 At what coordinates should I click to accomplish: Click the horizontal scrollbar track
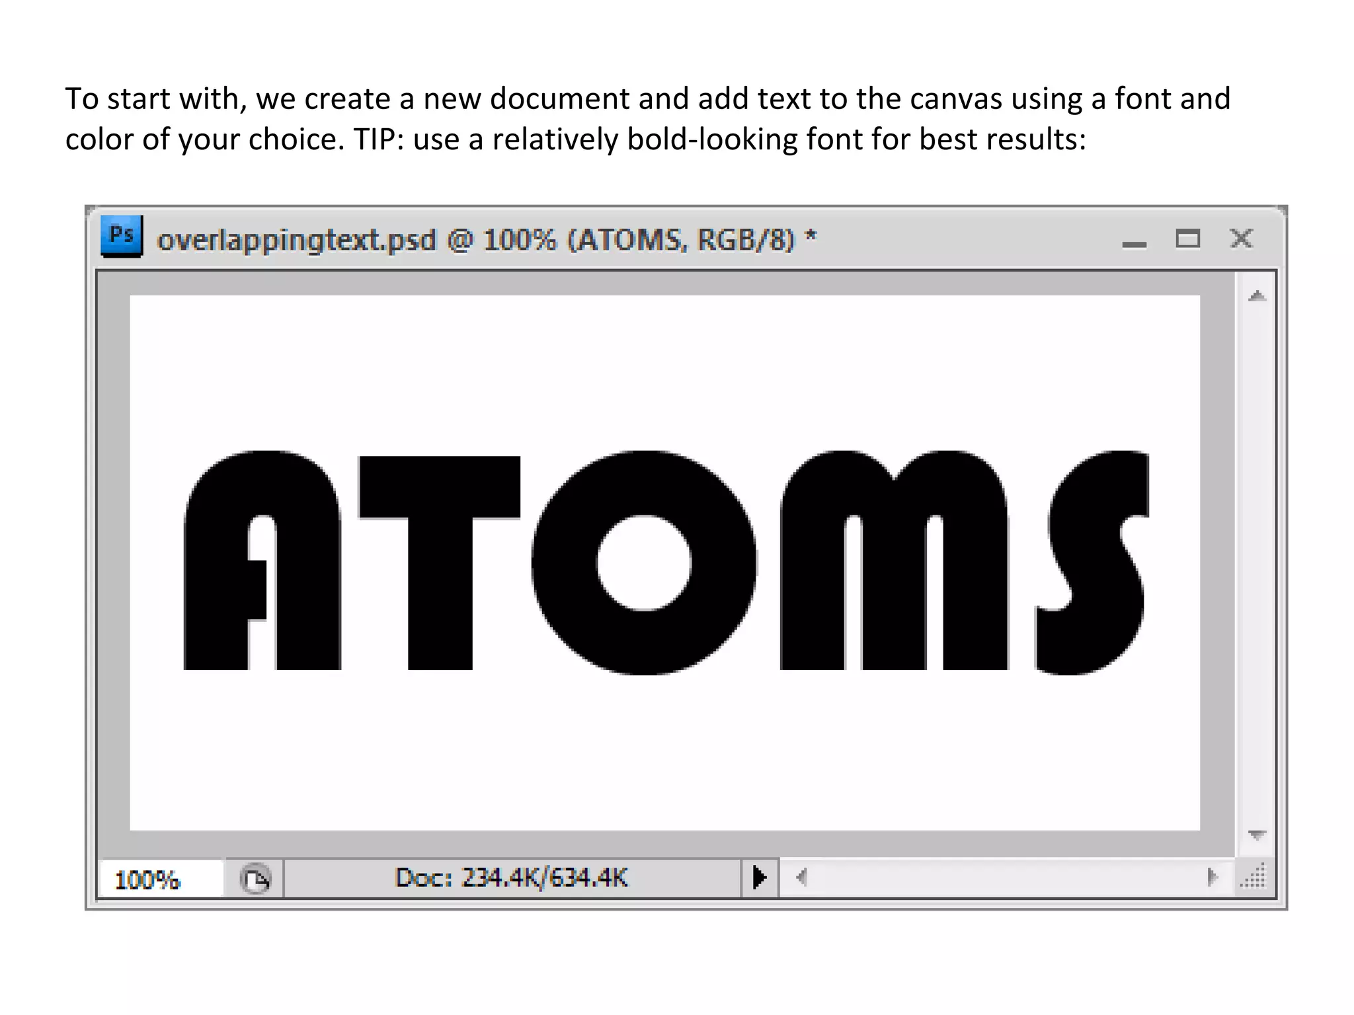(x=1005, y=878)
